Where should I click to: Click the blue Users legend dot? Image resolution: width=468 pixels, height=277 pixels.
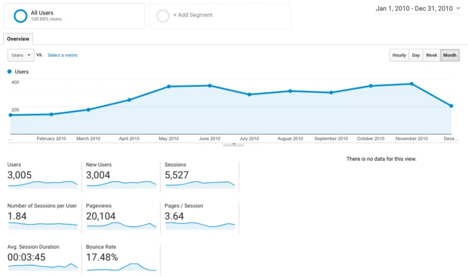(9, 71)
